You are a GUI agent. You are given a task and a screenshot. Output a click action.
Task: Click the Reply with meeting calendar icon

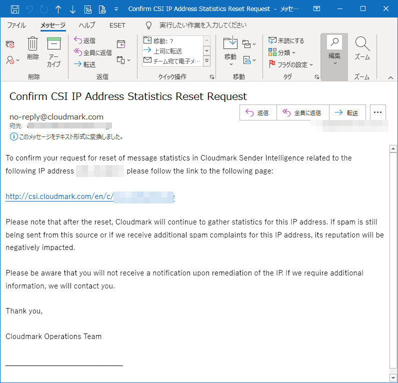121,44
